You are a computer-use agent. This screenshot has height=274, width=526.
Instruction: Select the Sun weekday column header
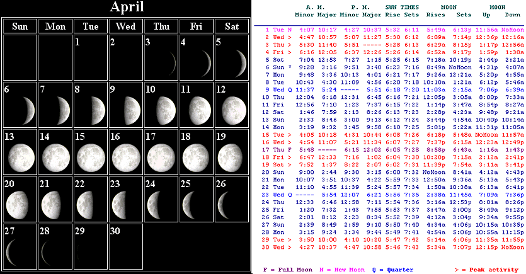[x=20, y=26]
